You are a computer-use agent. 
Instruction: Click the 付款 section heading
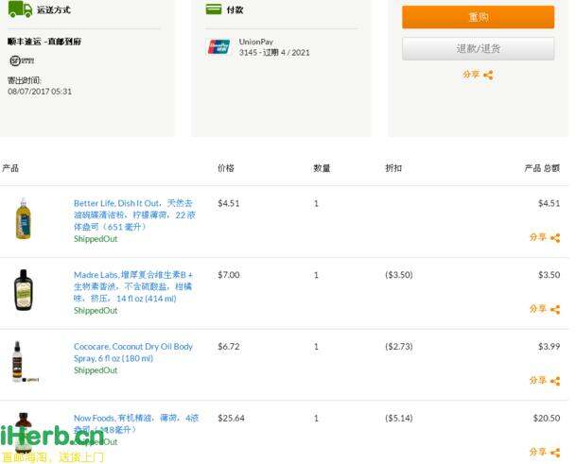pos(236,9)
